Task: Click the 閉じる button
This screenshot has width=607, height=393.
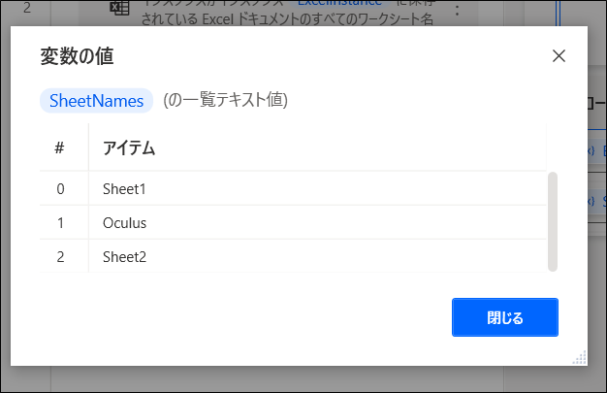Action: coord(505,317)
